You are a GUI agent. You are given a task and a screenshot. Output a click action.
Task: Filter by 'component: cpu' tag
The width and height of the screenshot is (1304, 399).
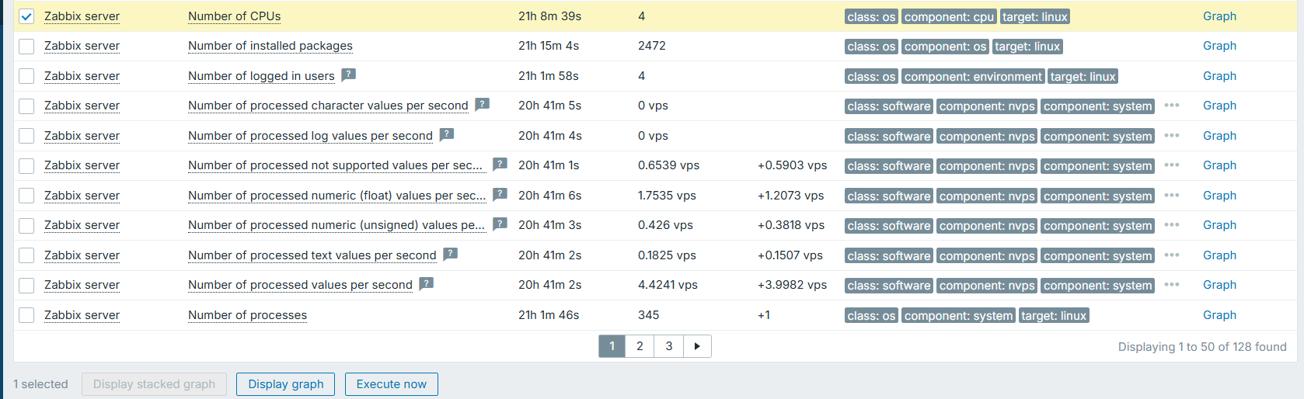click(x=948, y=17)
